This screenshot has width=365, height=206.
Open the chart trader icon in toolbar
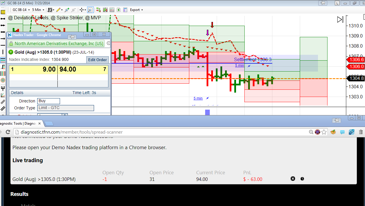point(98,10)
